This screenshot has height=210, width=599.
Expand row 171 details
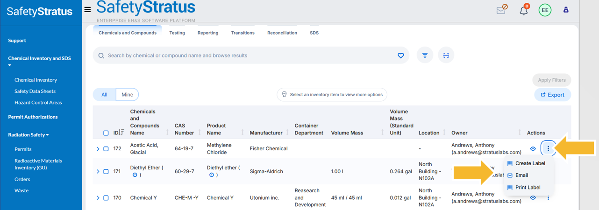[98, 171]
